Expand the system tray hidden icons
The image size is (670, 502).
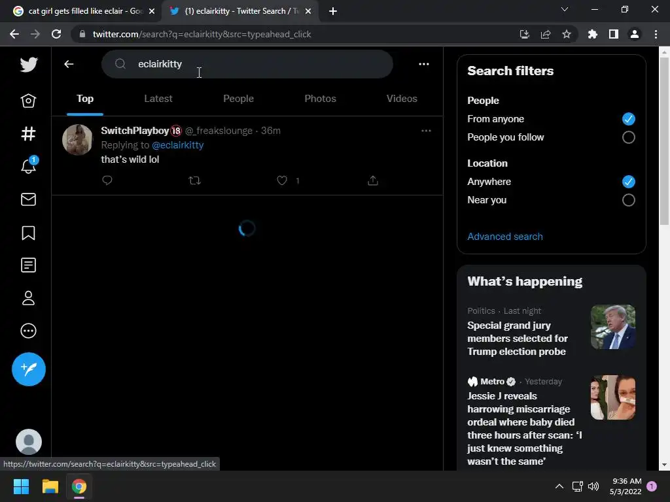click(559, 486)
